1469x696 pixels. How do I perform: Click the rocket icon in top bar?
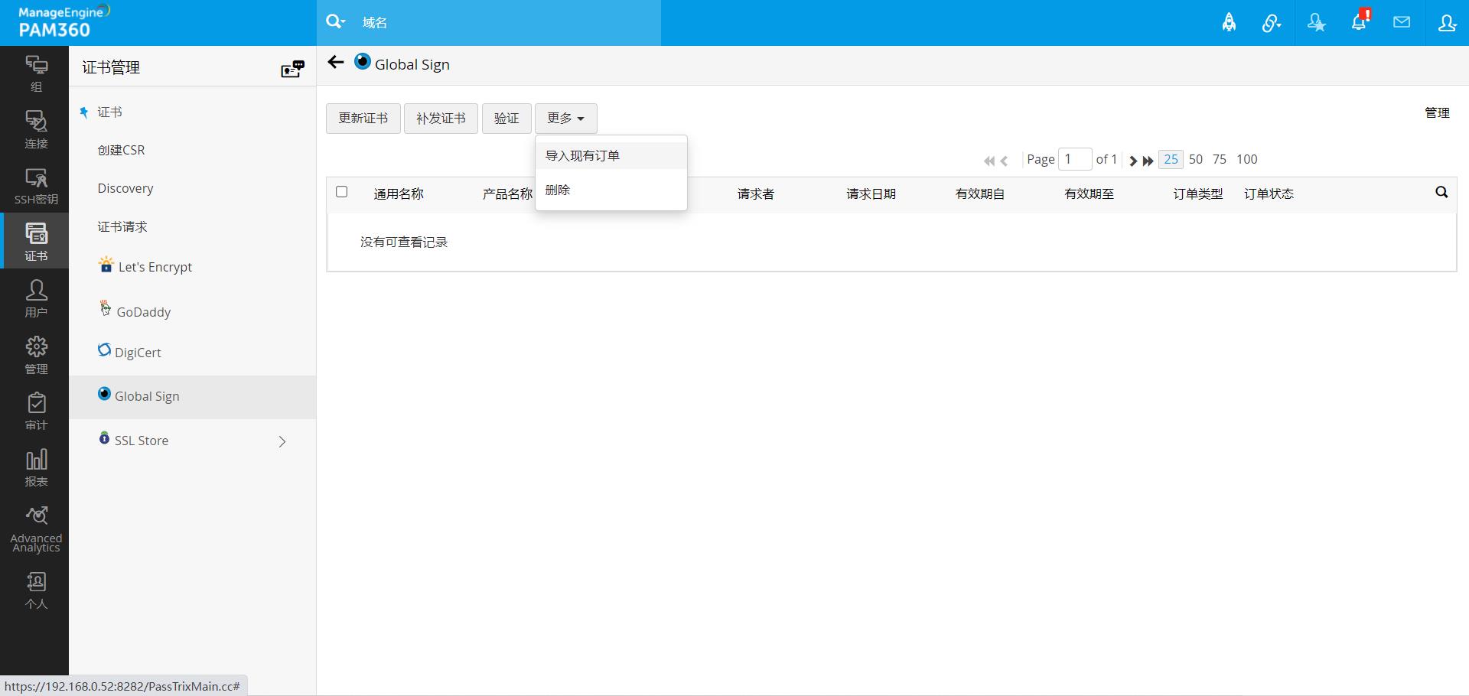point(1229,23)
